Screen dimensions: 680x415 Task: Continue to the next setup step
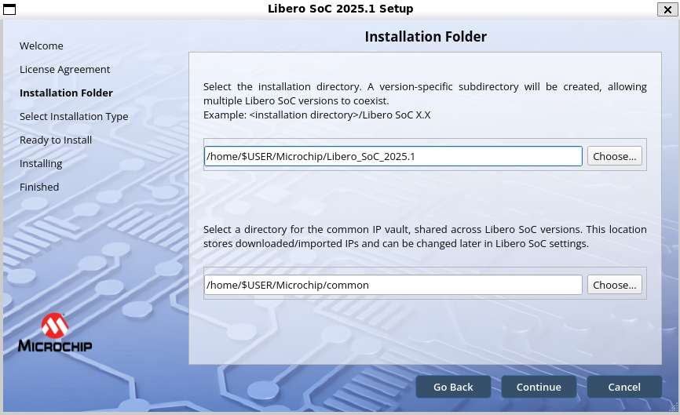[x=539, y=387]
